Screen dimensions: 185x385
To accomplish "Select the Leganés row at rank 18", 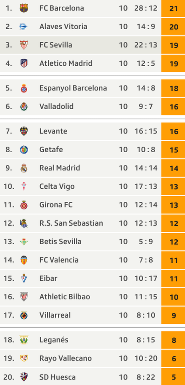I will [x=92, y=340].
